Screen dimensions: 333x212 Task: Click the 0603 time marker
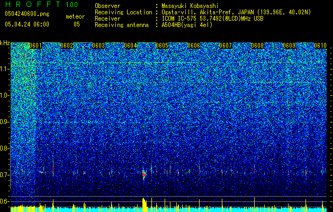pos(98,46)
